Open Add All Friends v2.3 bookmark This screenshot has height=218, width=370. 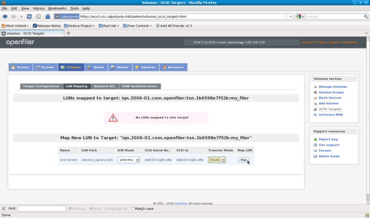(174, 26)
